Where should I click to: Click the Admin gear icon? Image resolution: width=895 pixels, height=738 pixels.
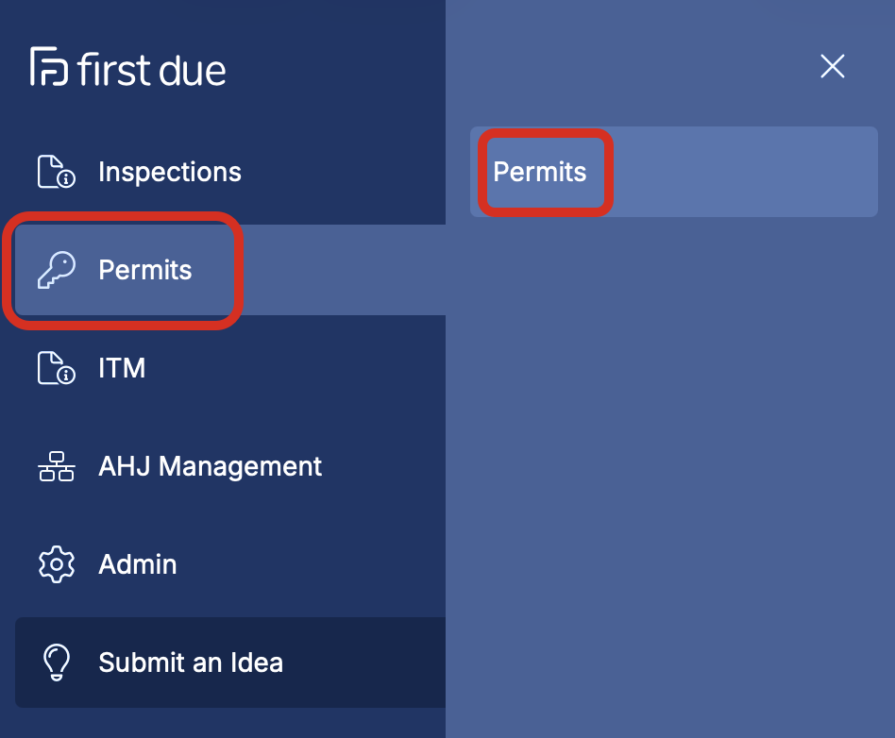click(56, 564)
